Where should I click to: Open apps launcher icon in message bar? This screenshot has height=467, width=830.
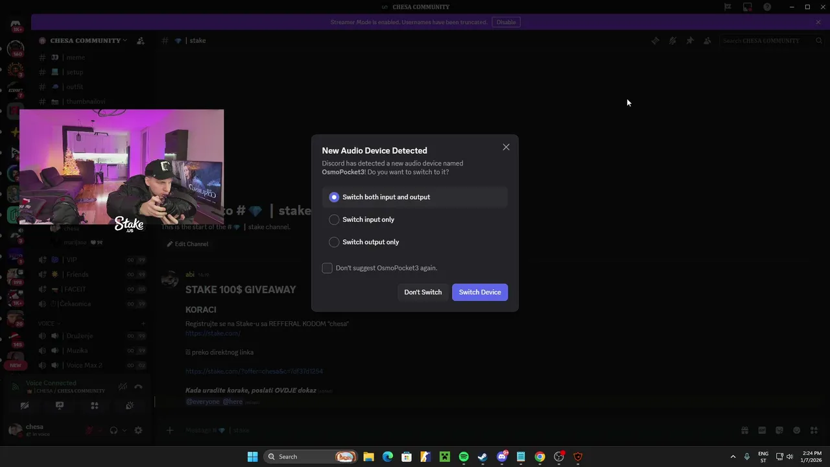[814, 430]
